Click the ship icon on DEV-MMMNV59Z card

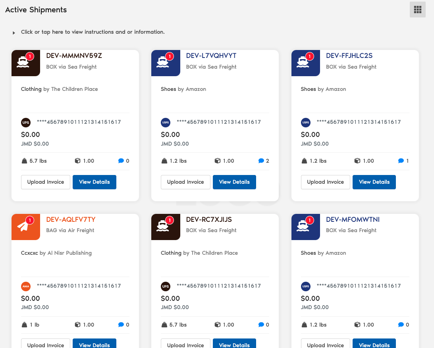click(x=23, y=62)
